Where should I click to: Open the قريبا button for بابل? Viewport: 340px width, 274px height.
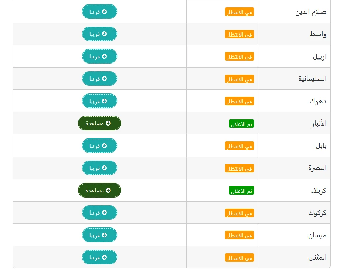99,146
